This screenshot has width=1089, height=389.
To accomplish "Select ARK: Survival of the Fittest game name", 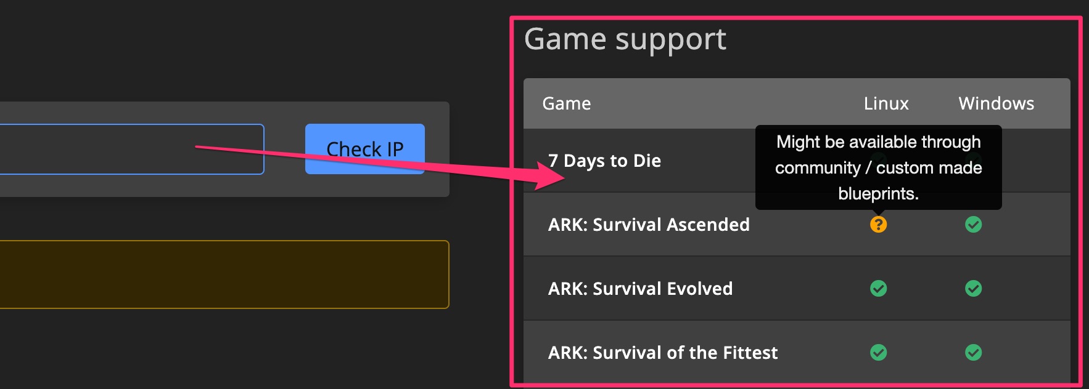I will (x=663, y=353).
